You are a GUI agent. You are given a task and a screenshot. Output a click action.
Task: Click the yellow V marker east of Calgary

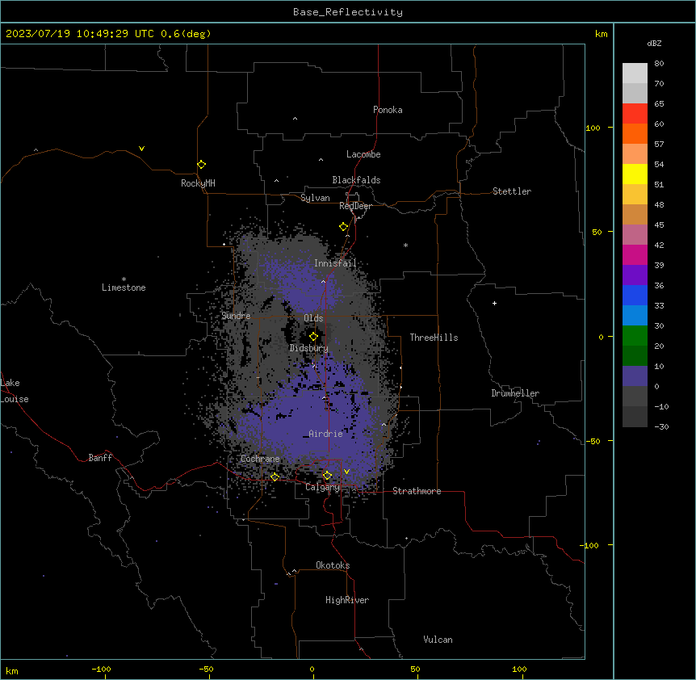click(x=346, y=472)
